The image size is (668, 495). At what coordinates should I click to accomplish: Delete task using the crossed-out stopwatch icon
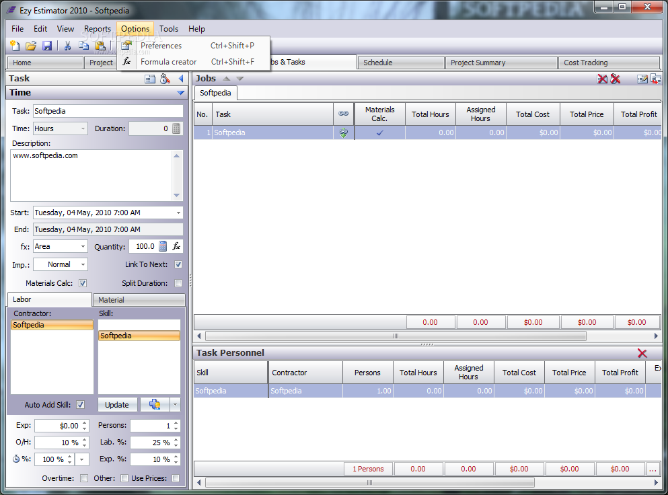coord(615,79)
